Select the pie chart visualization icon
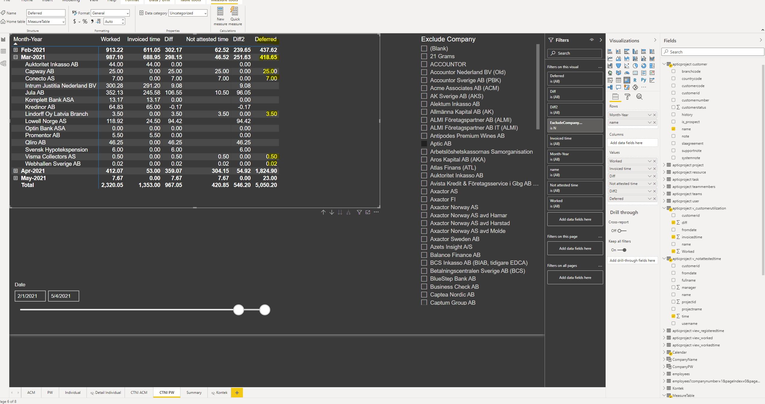 (x=635, y=66)
